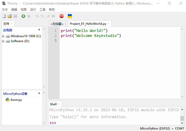Viewport: 186px width, 131px height.
Task: Click the Ukraine flag icon
Action: 70,16
